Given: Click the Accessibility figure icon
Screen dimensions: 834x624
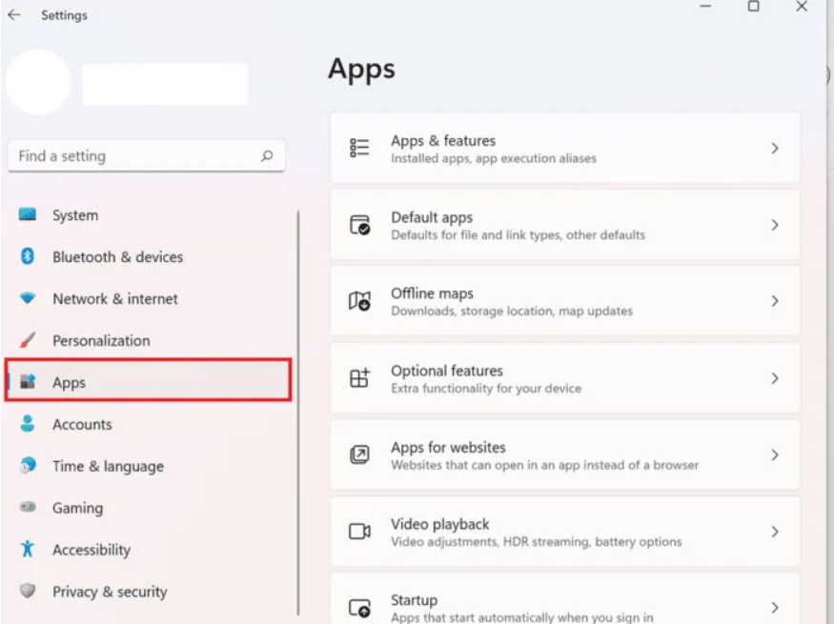Looking at the screenshot, I should point(28,550).
